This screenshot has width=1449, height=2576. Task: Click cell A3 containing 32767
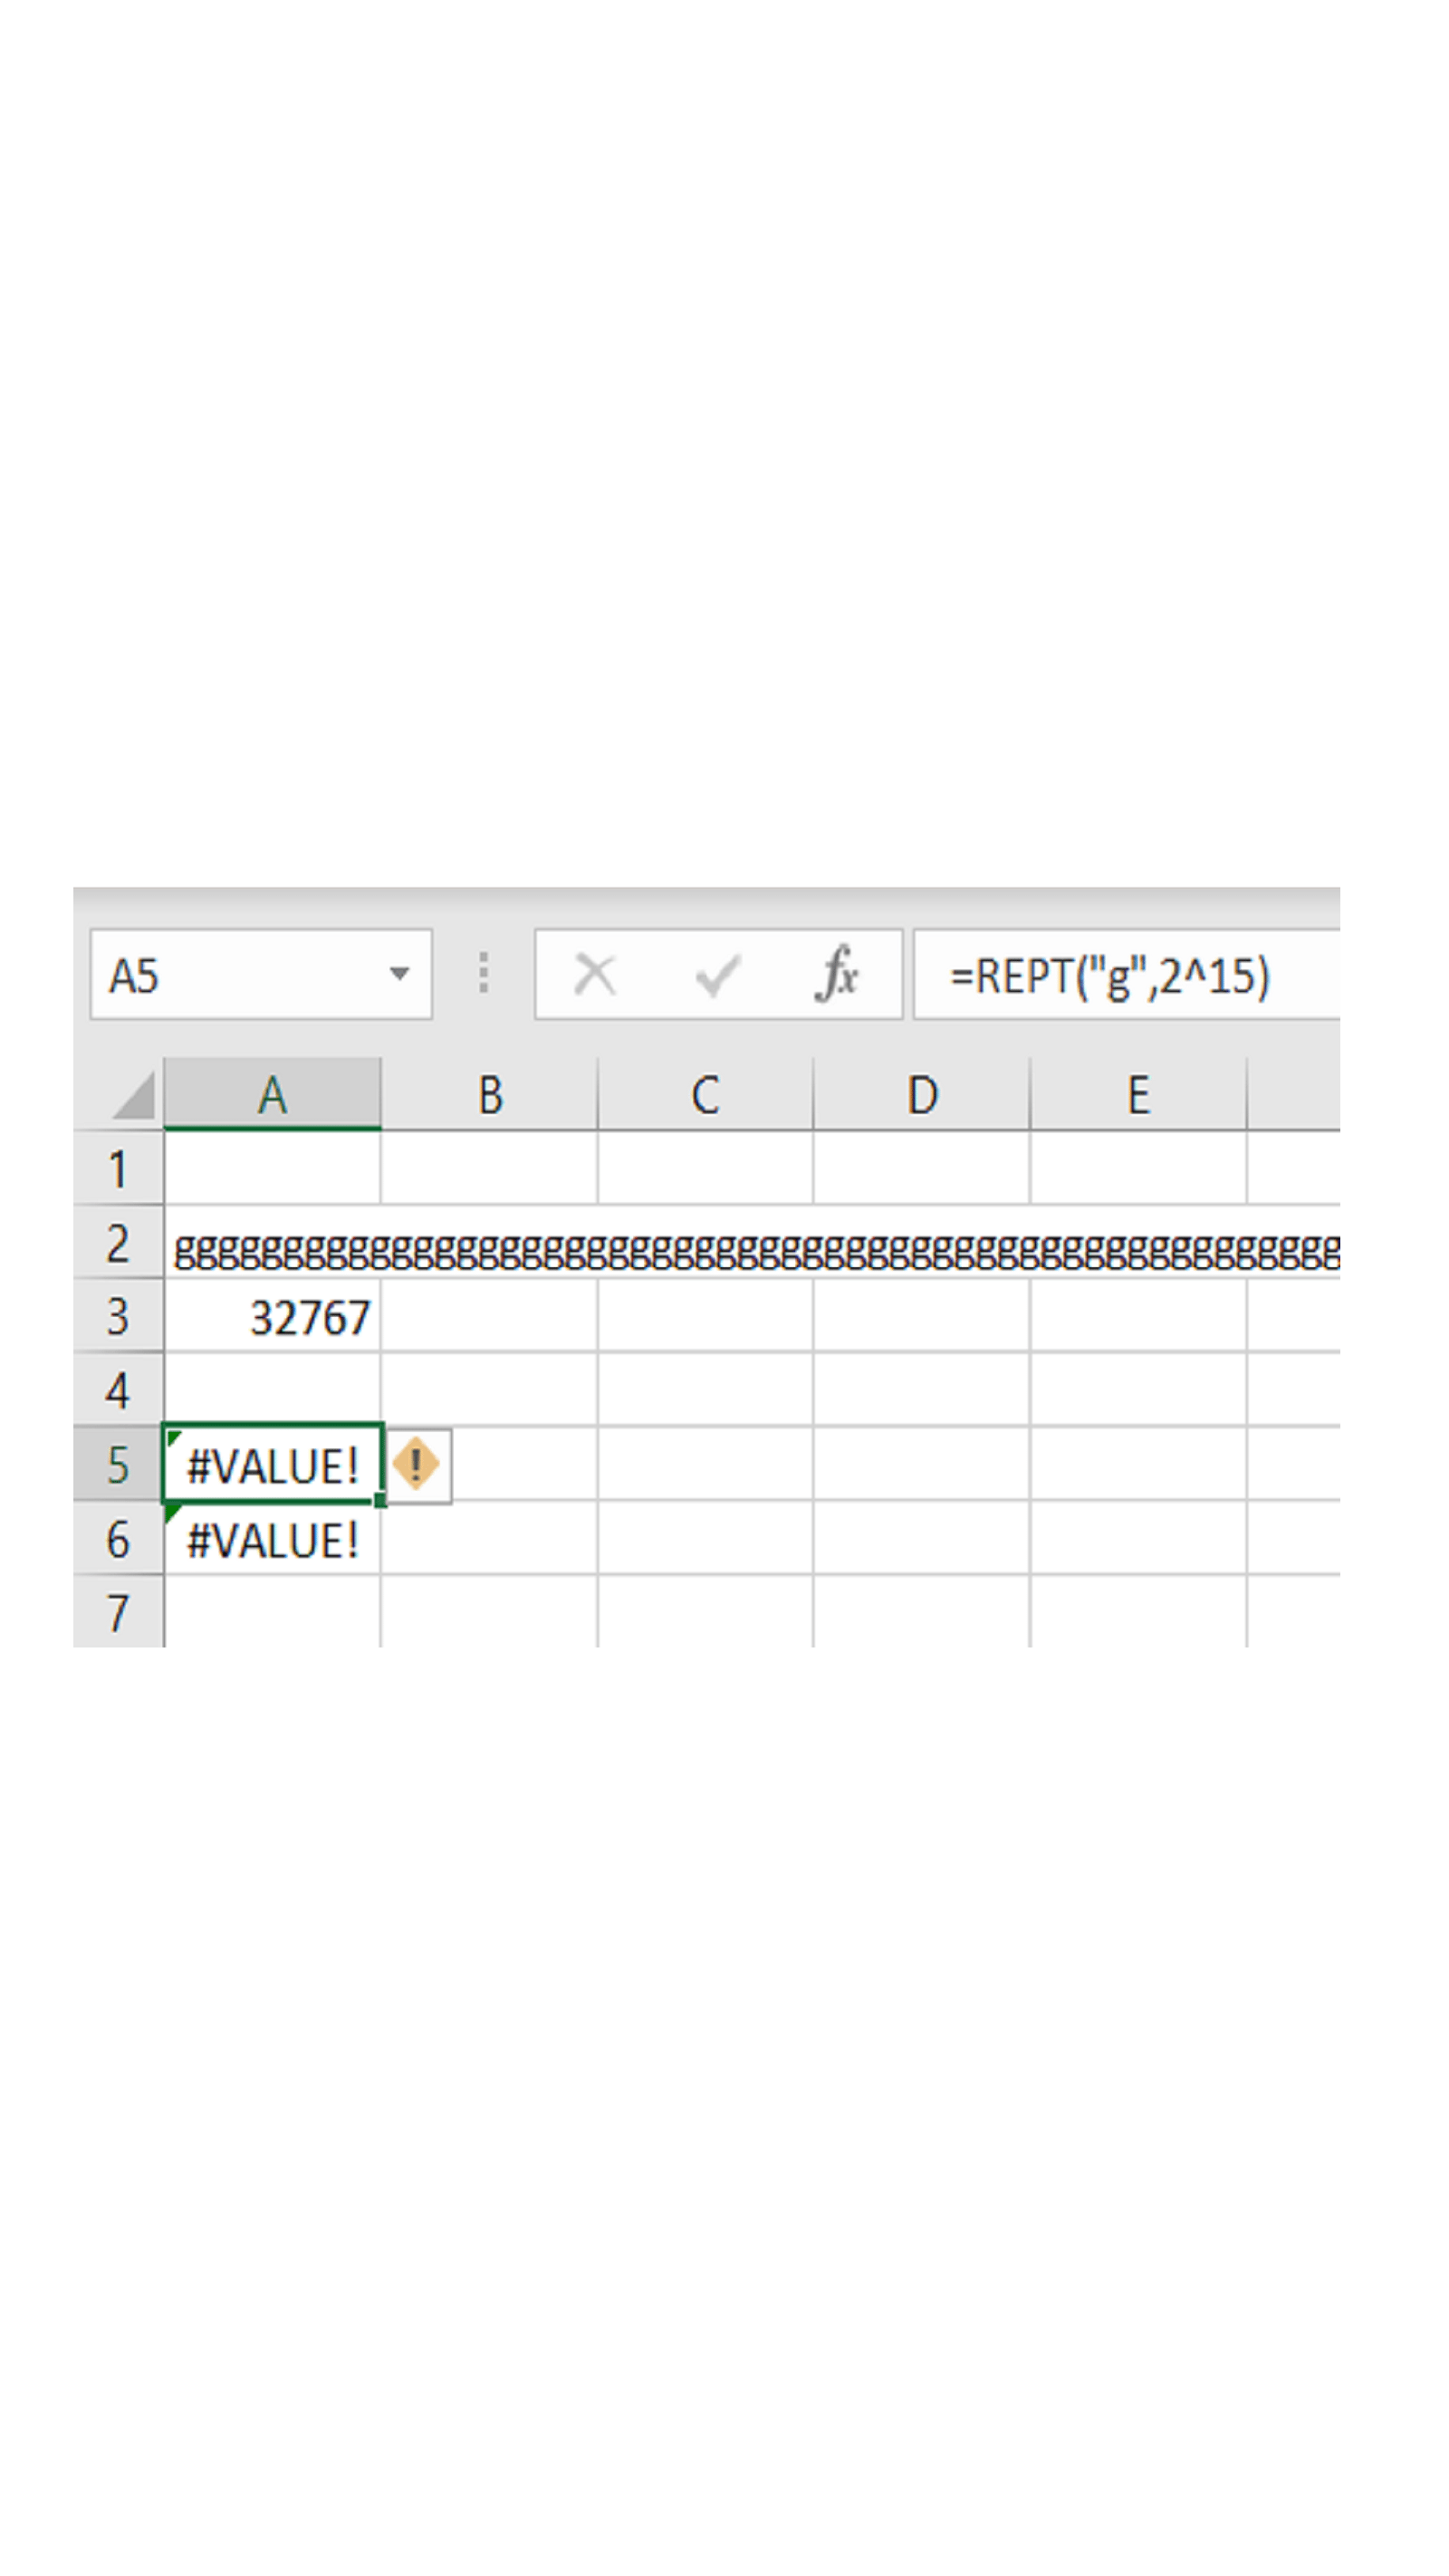pyautogui.click(x=272, y=1317)
